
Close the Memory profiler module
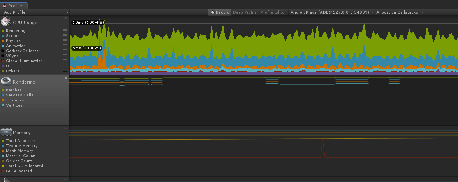pos(66,128)
